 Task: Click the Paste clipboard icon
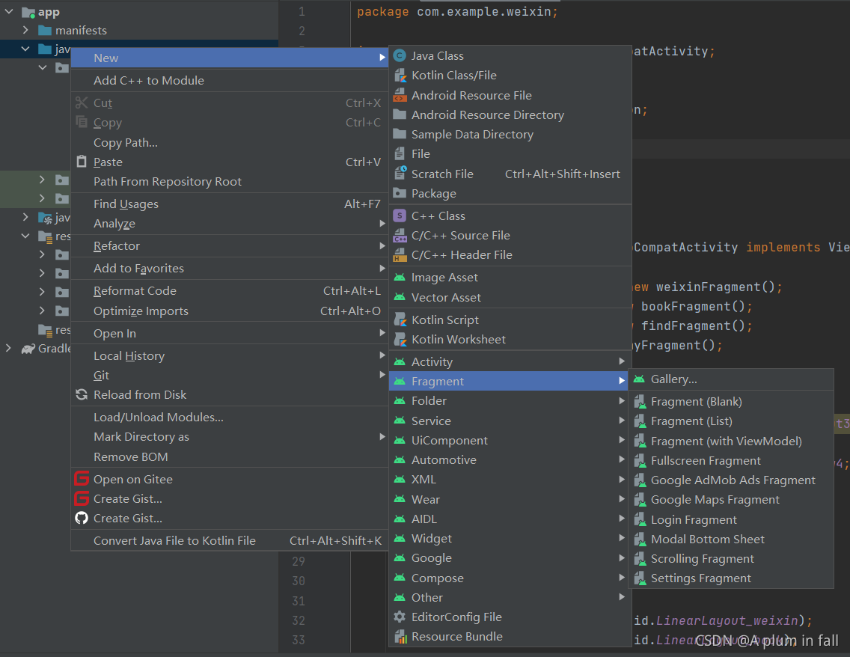click(82, 162)
